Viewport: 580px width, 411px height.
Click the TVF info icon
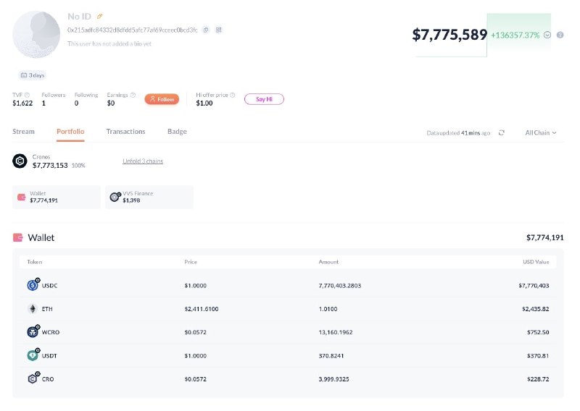click(27, 95)
